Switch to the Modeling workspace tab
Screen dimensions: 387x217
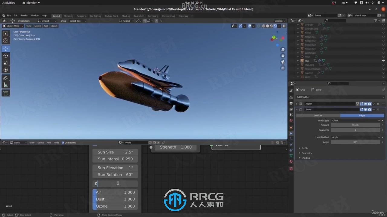[68, 16]
